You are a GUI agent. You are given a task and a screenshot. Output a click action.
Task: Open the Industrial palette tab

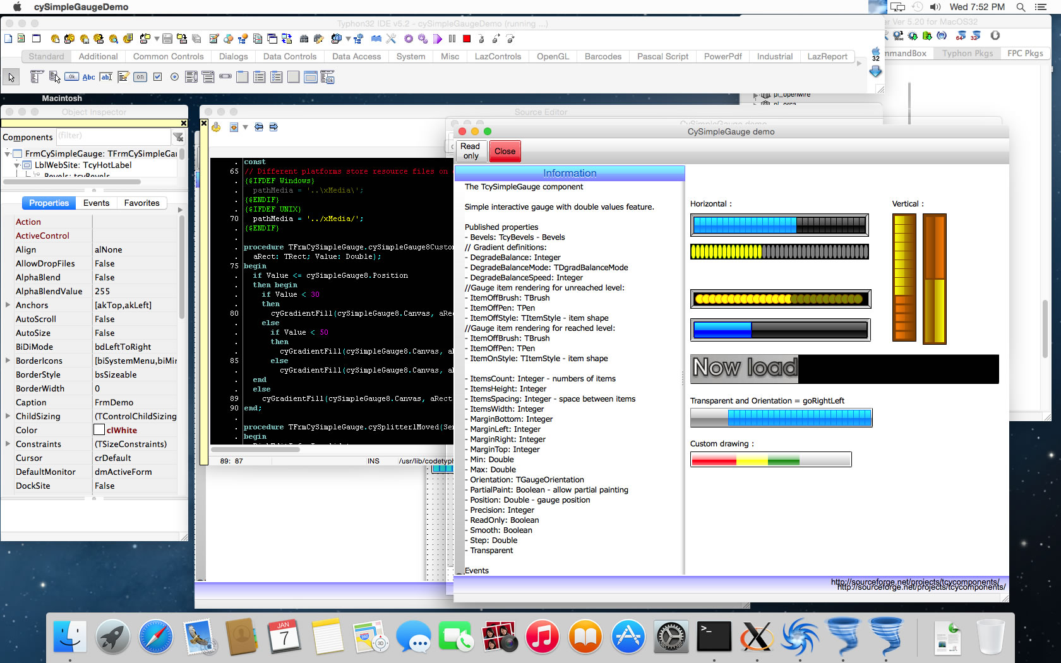coord(774,56)
